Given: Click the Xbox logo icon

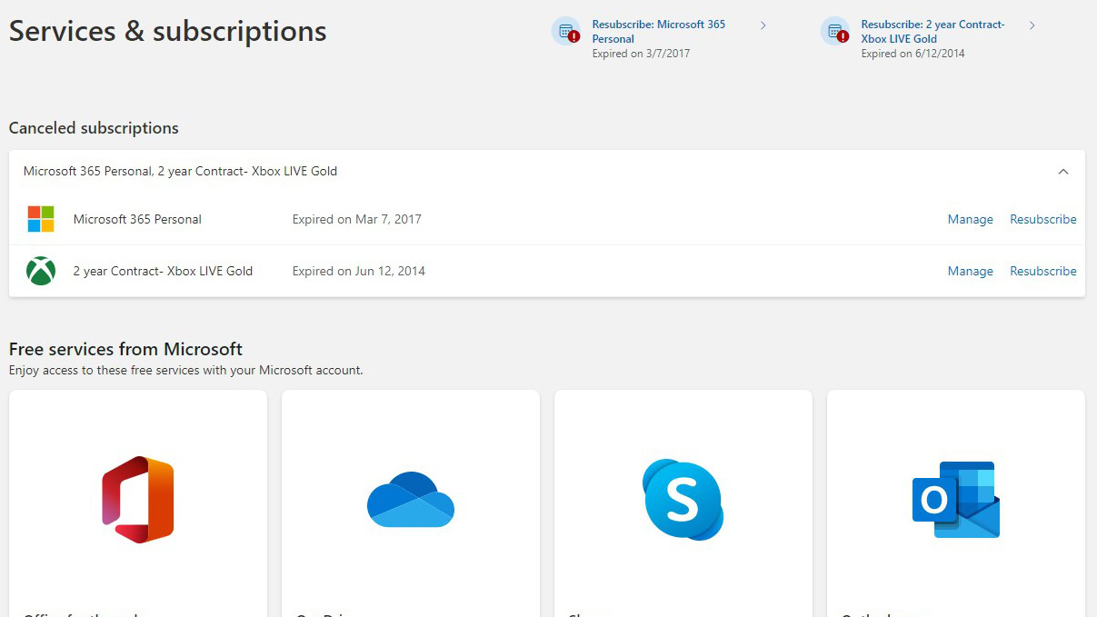Looking at the screenshot, I should (x=41, y=271).
